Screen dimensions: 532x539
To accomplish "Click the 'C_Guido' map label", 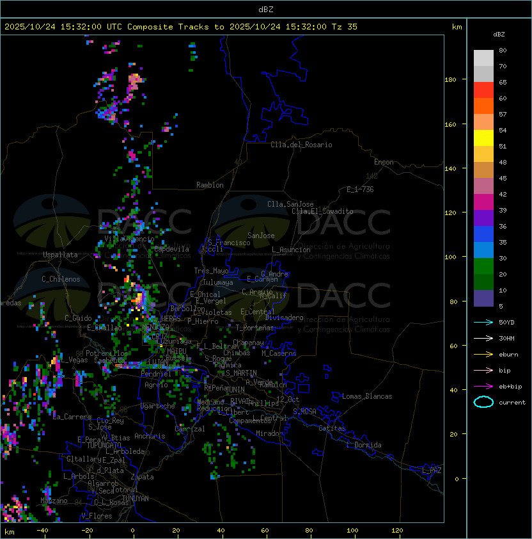I will (x=78, y=318).
